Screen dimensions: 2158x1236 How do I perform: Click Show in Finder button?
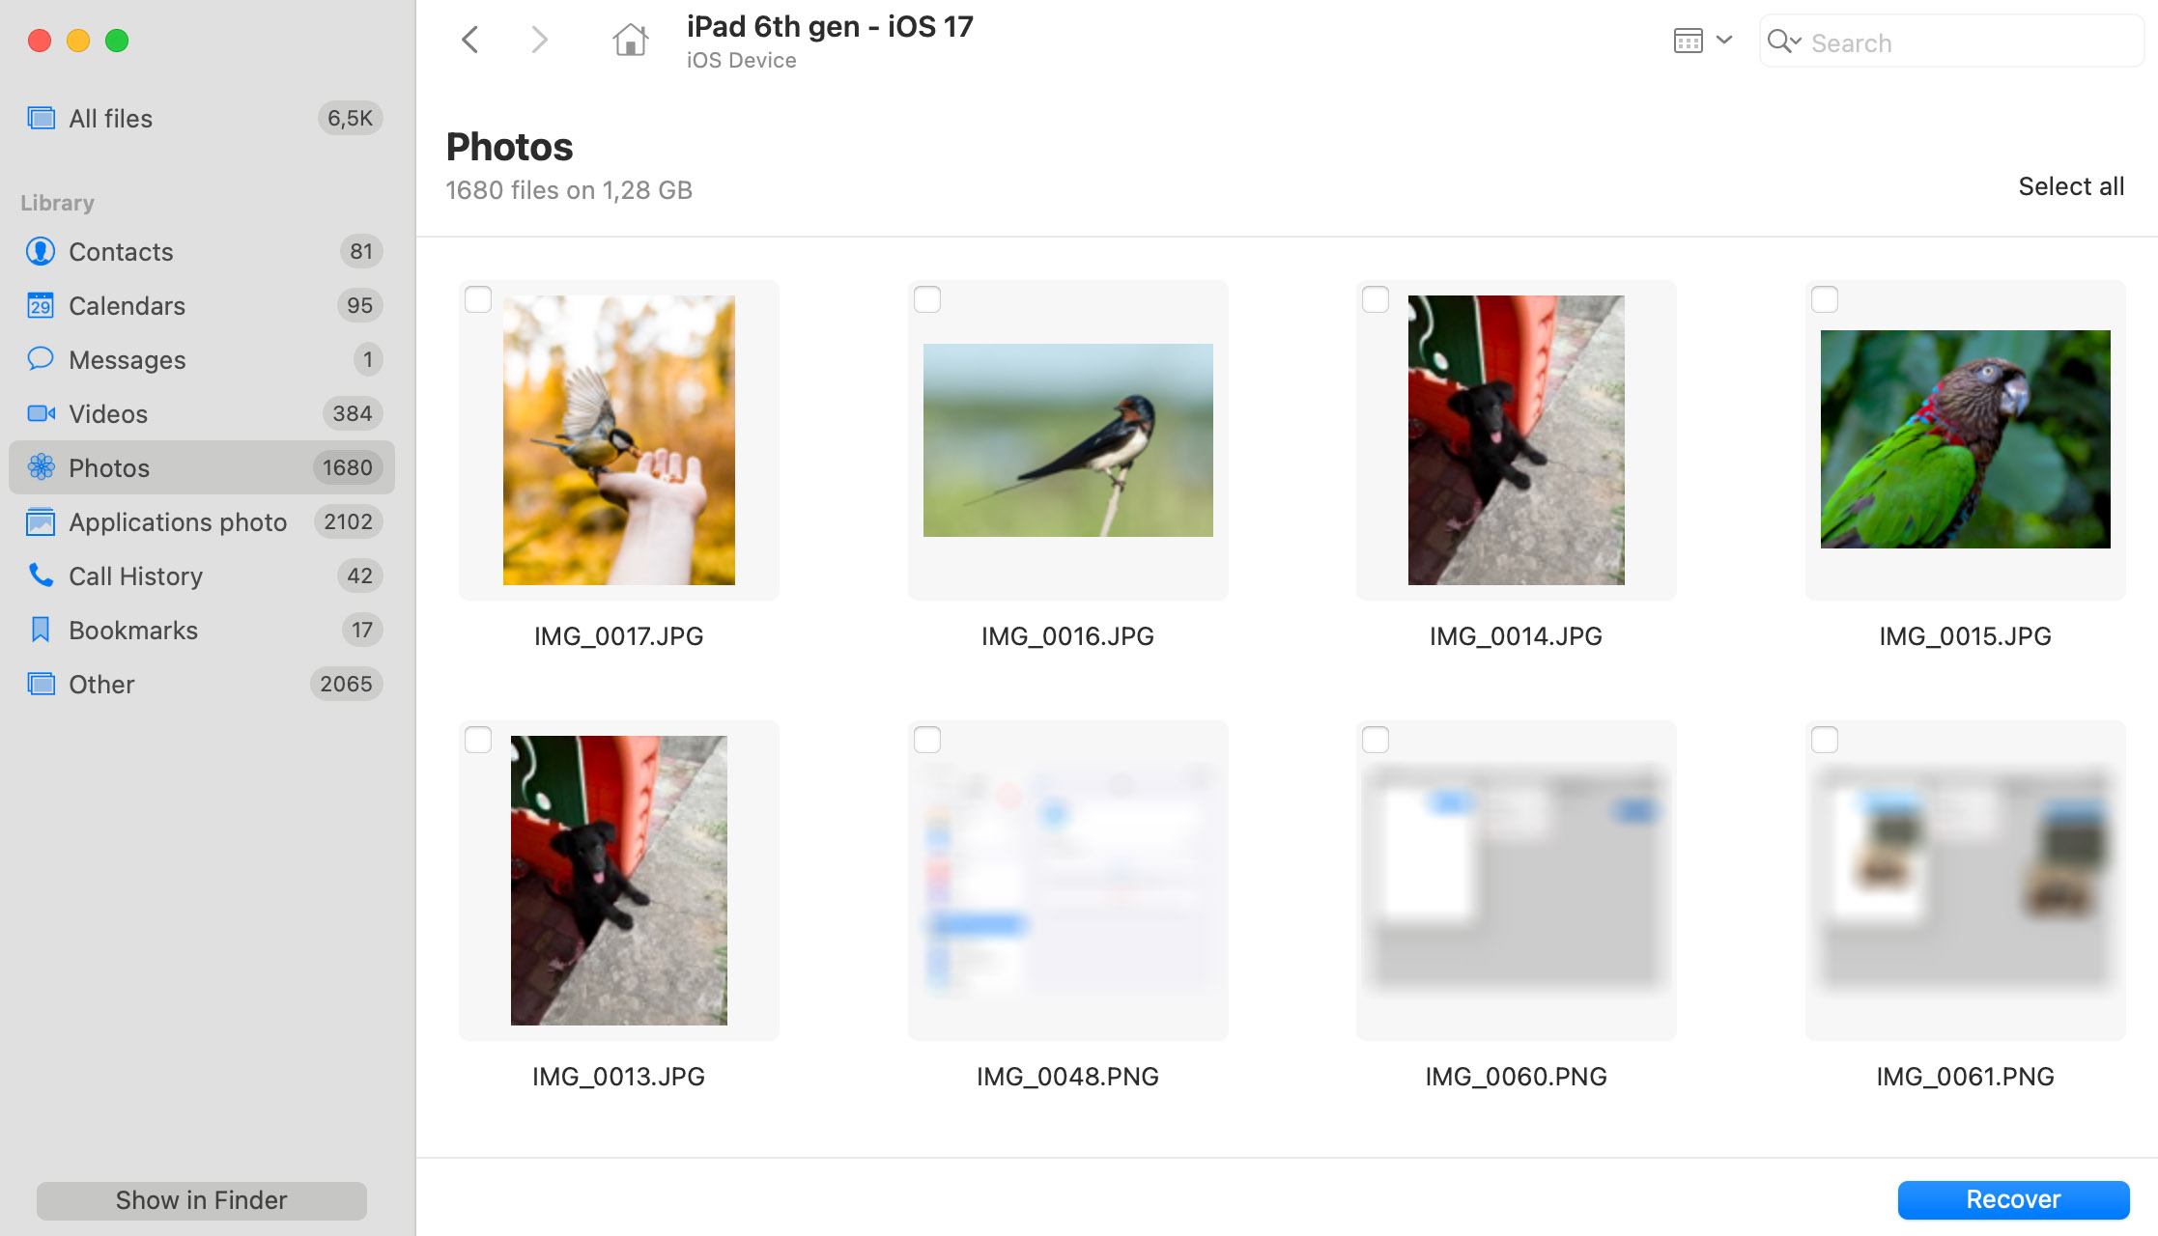[x=200, y=1200]
